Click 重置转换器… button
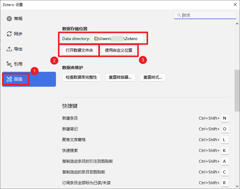This screenshot has height=189, width=240. 120,77
